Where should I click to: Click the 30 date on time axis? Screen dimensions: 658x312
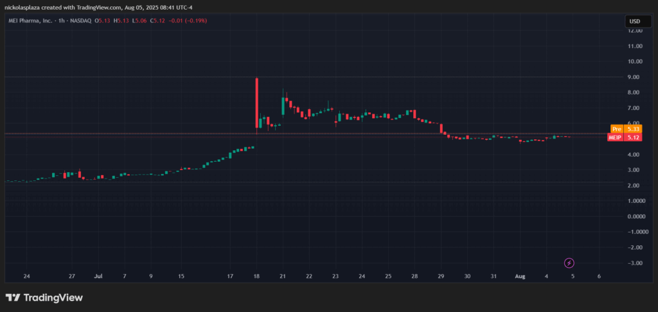coord(467,276)
